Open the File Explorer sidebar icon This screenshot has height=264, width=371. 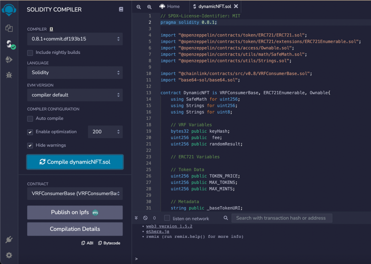pos(9,28)
